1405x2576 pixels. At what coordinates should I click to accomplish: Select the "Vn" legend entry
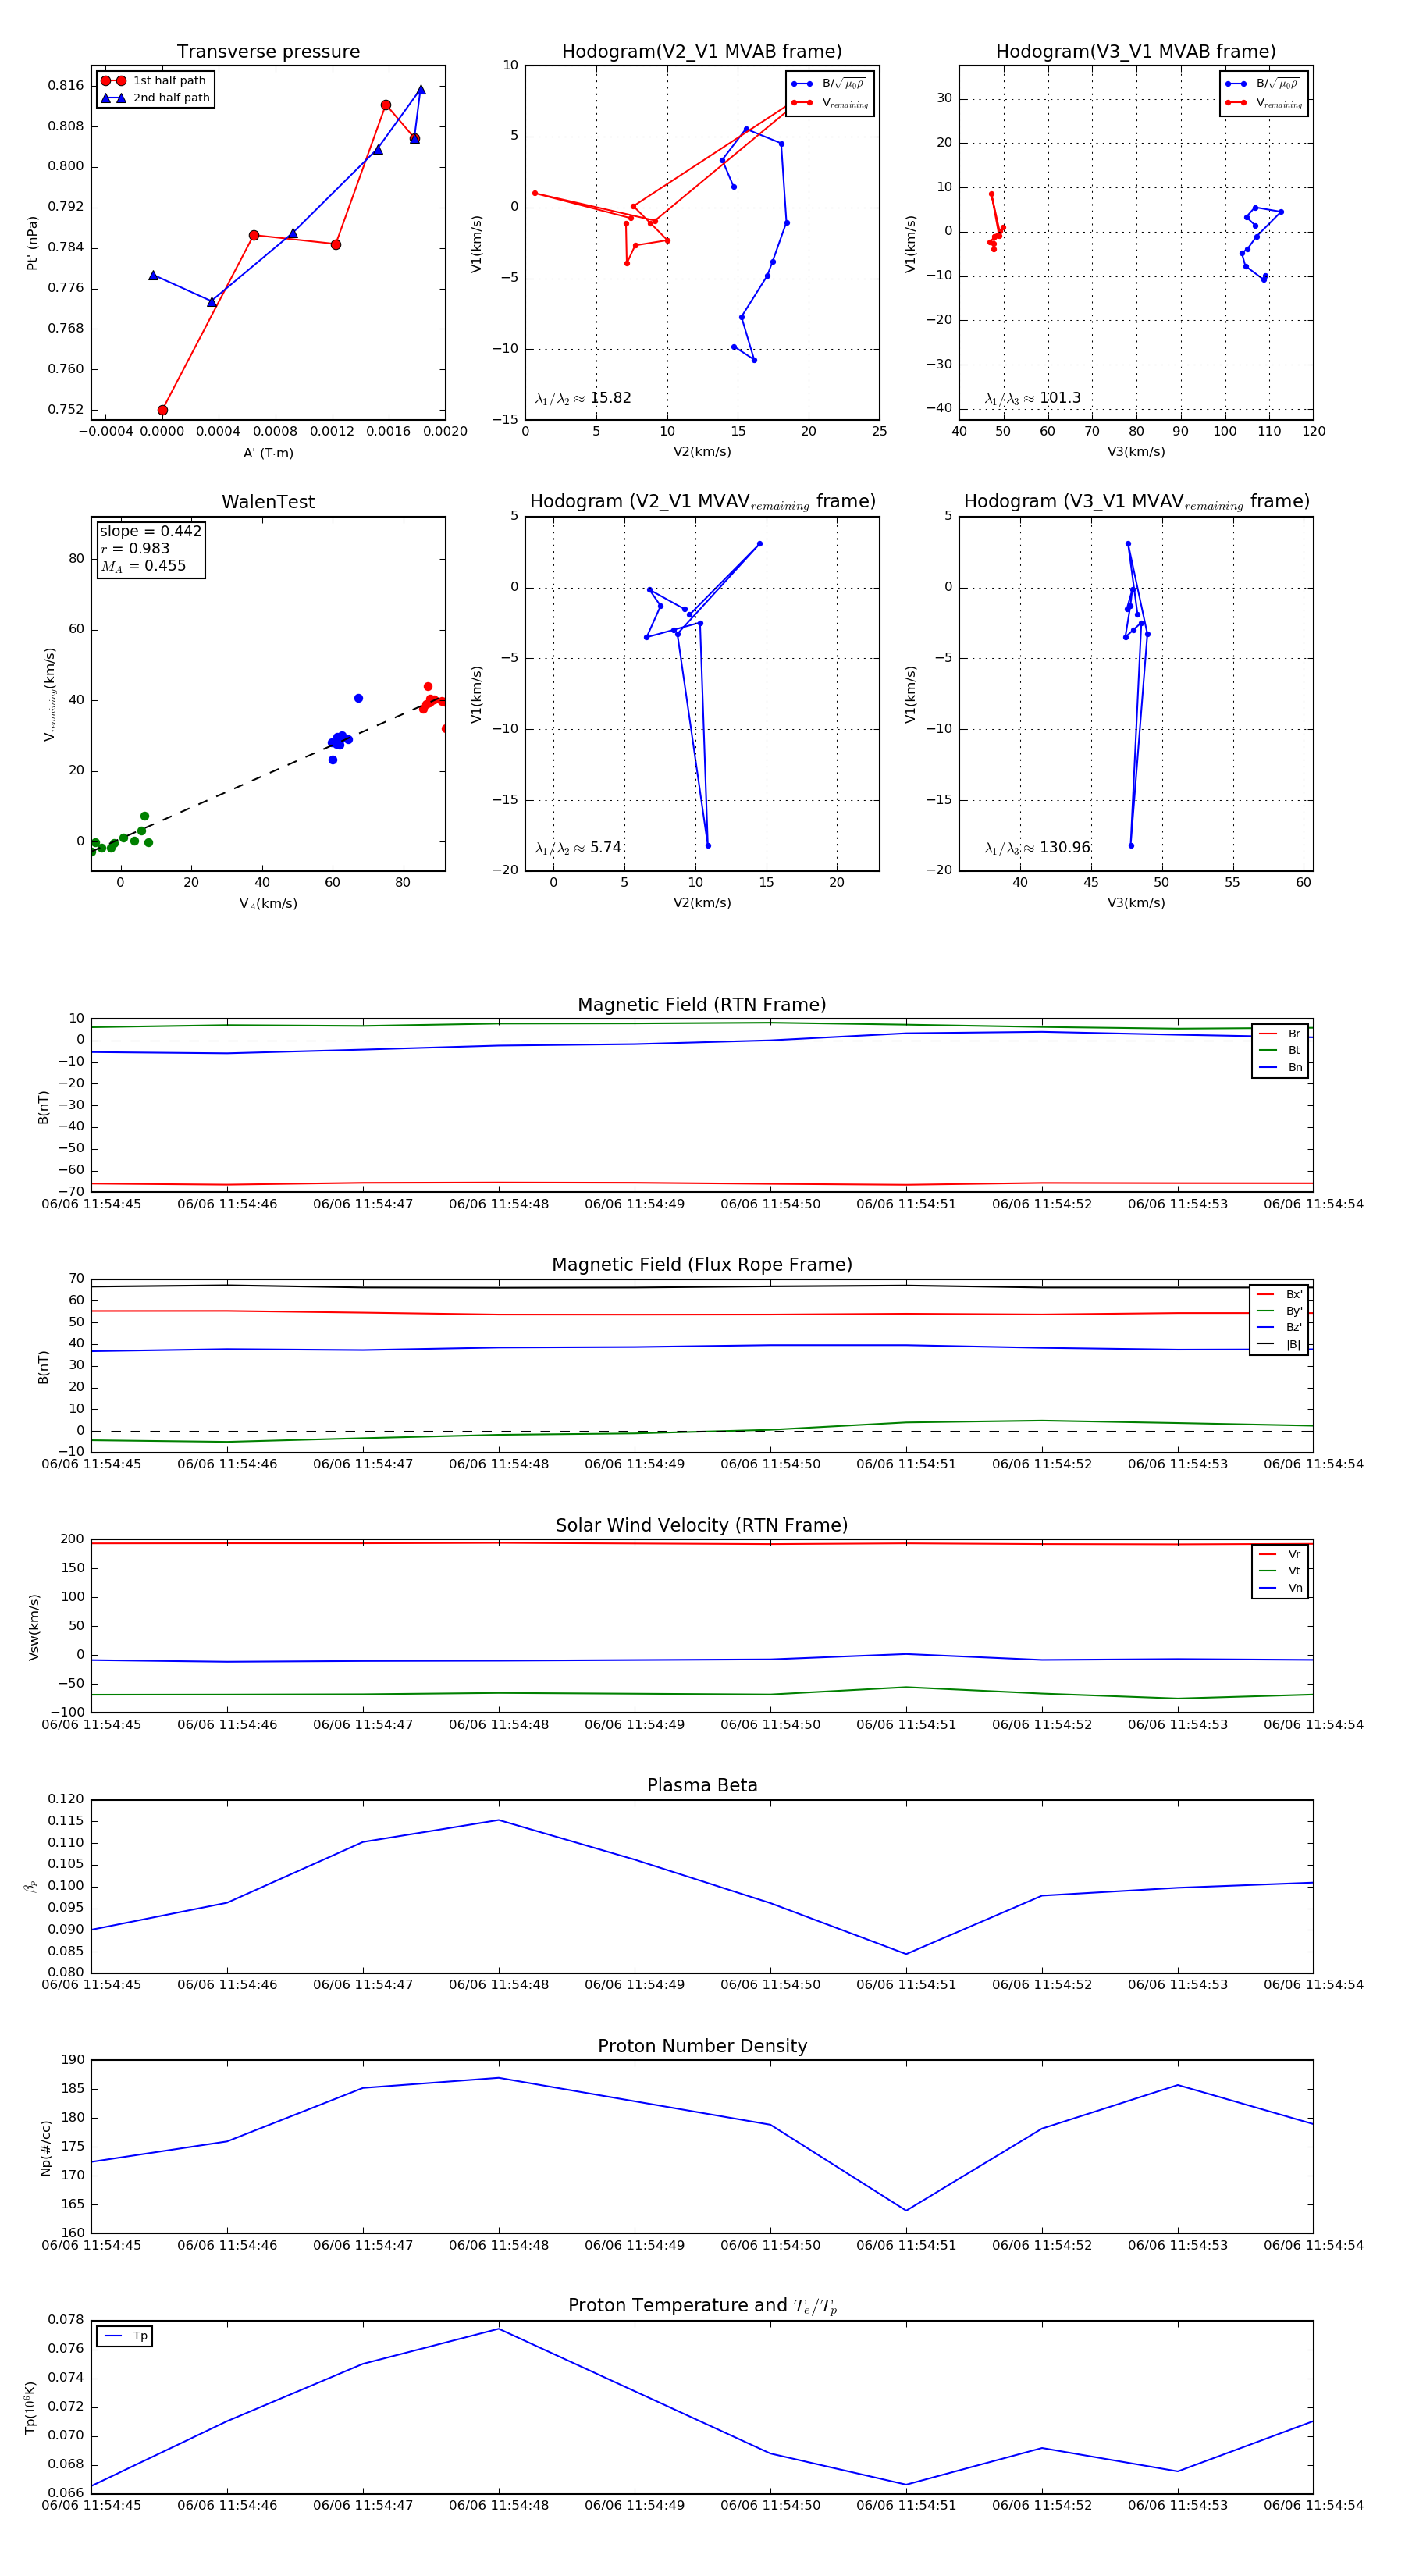(x=1280, y=1588)
